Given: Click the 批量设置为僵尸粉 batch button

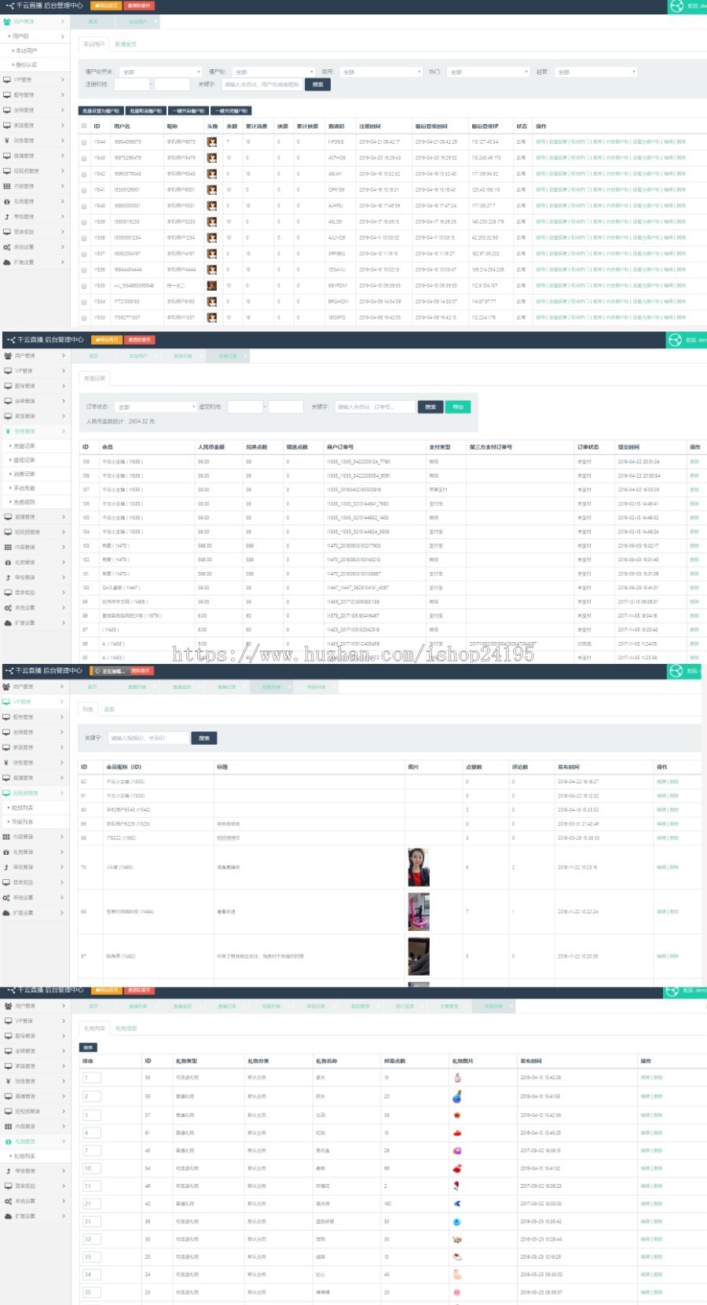Looking at the screenshot, I should [x=101, y=111].
